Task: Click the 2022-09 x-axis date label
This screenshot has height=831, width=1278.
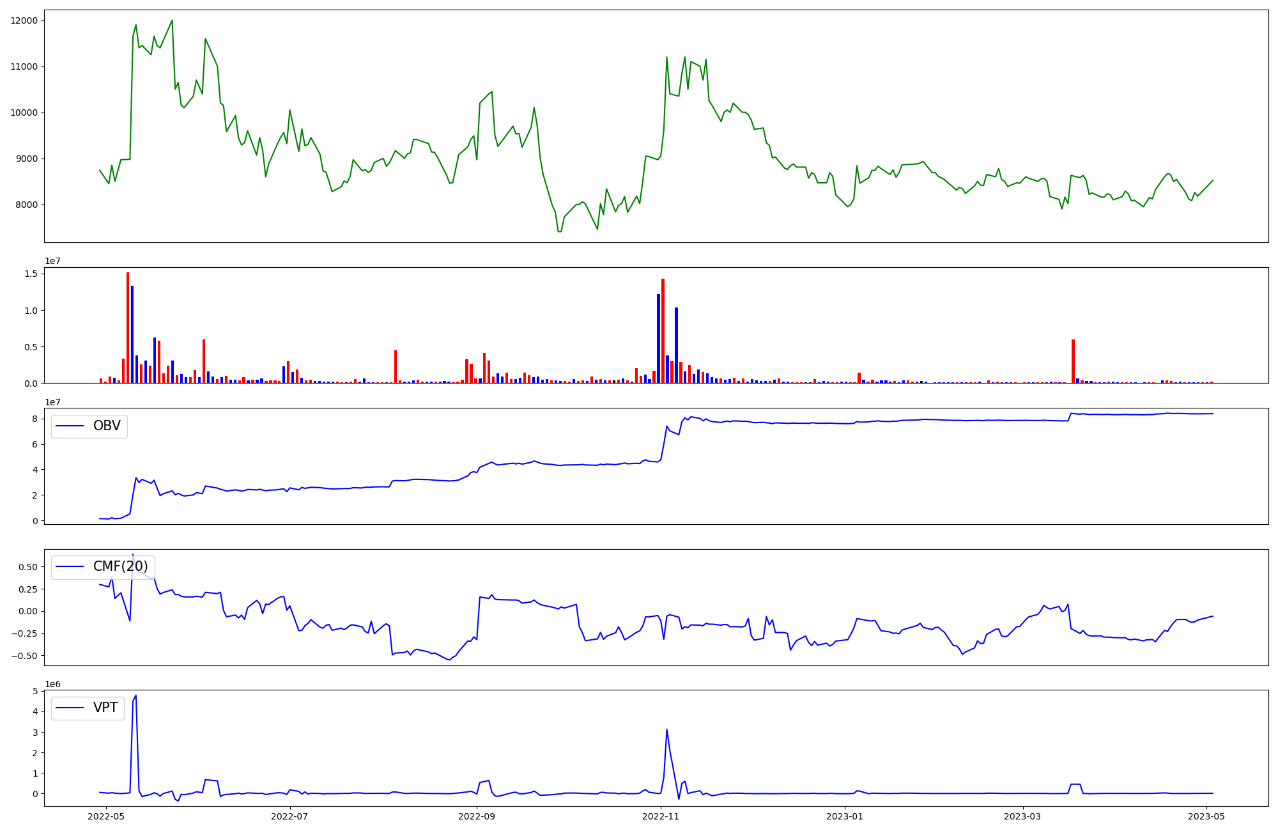Action: pos(477,816)
